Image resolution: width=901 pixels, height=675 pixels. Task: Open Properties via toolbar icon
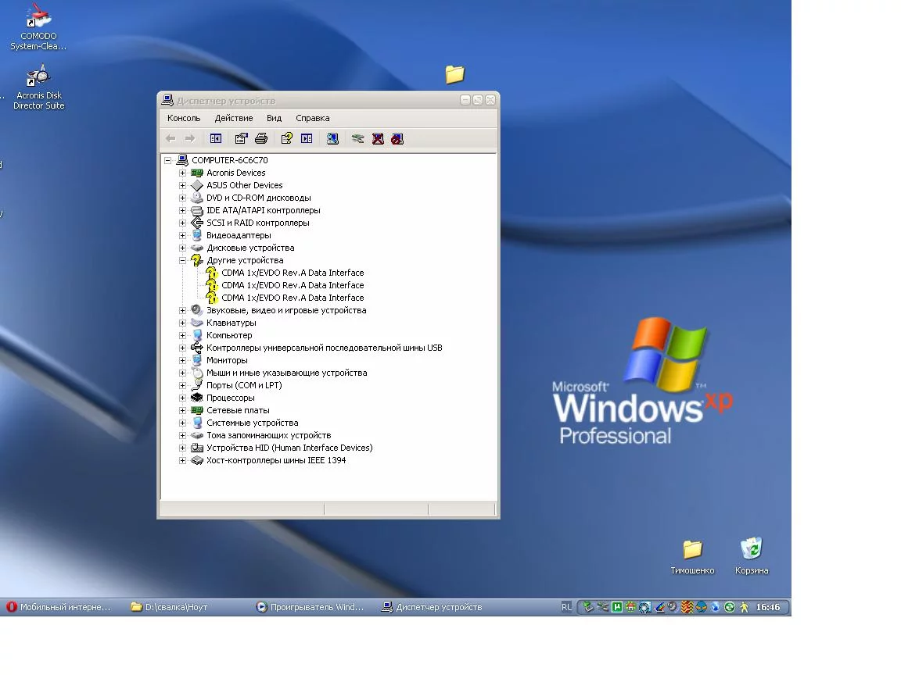tap(242, 138)
